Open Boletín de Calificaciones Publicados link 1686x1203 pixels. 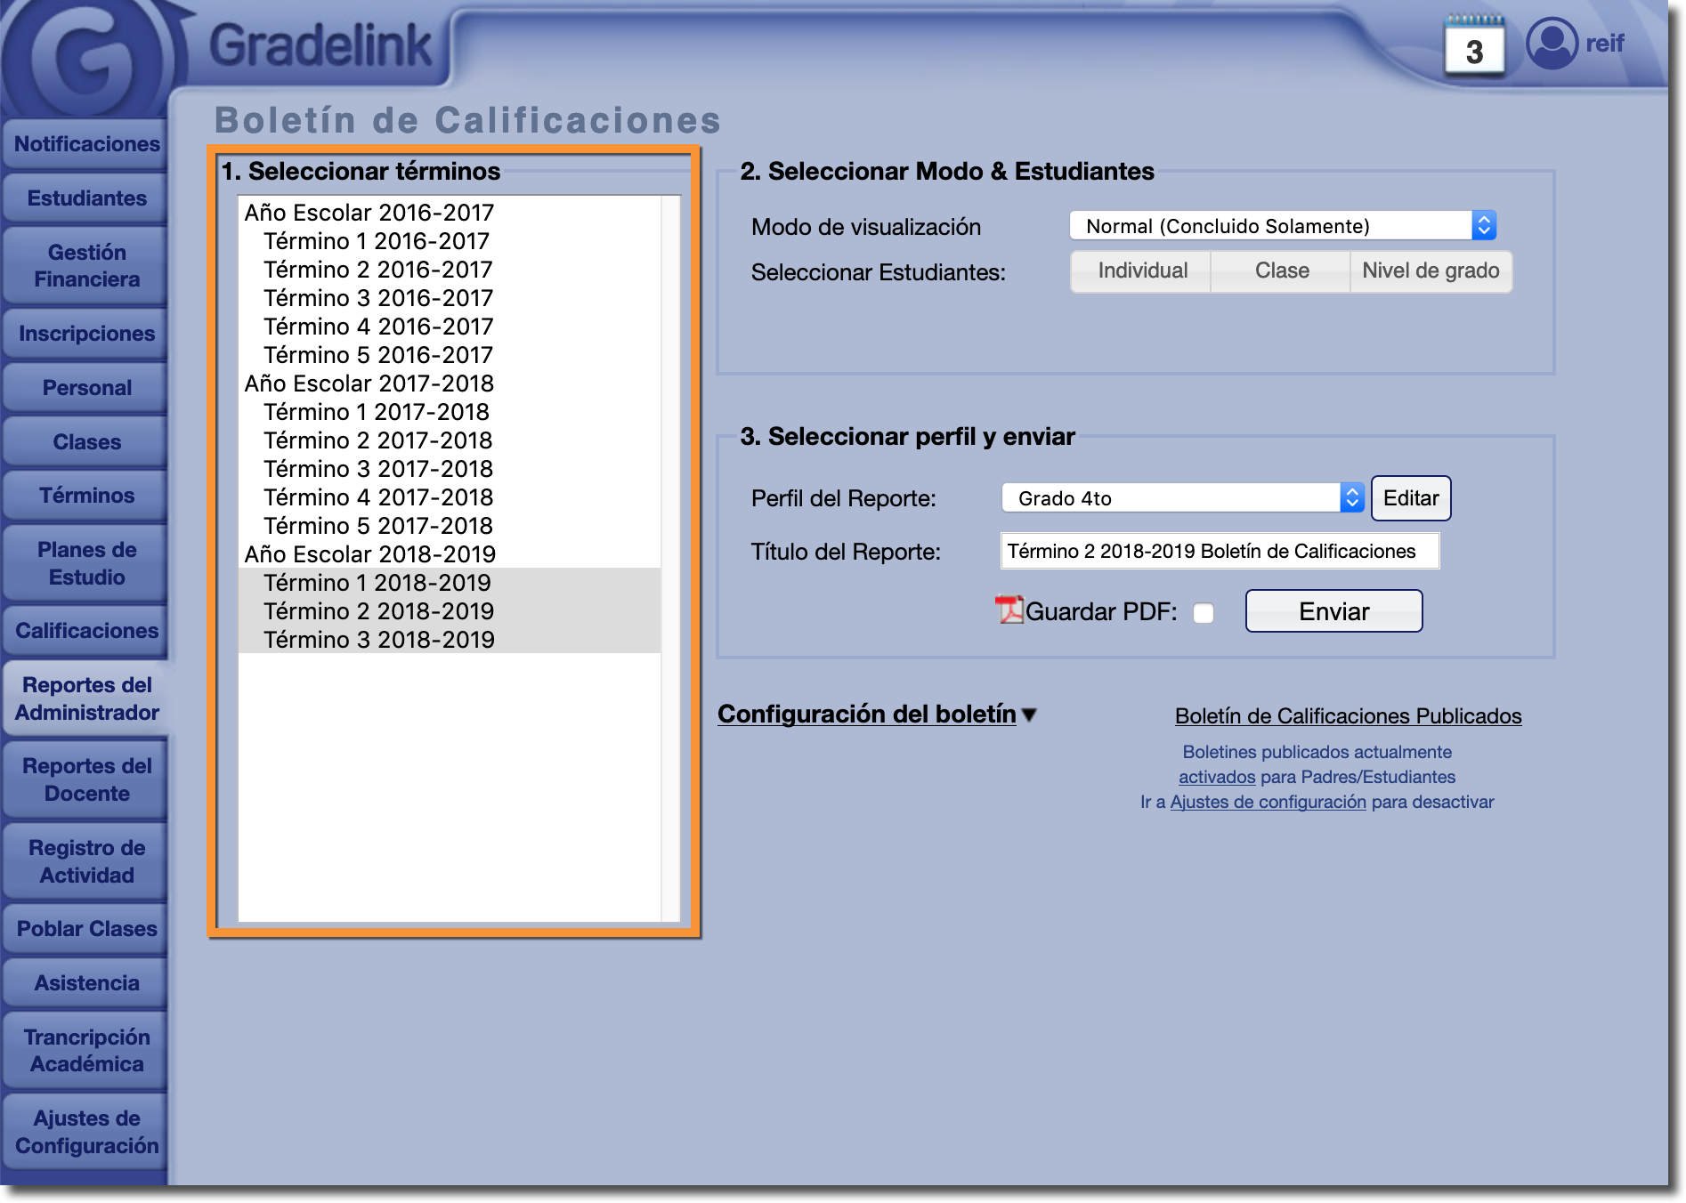[x=1347, y=716]
